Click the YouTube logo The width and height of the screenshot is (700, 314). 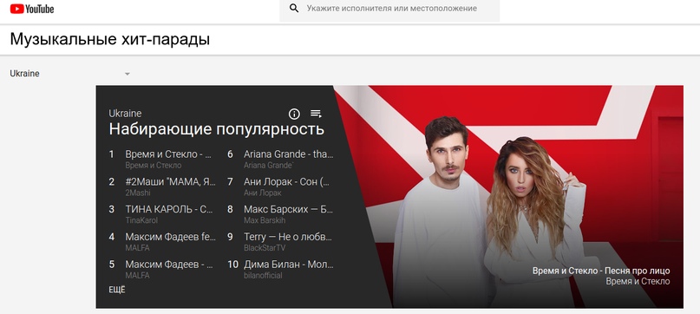(32, 9)
